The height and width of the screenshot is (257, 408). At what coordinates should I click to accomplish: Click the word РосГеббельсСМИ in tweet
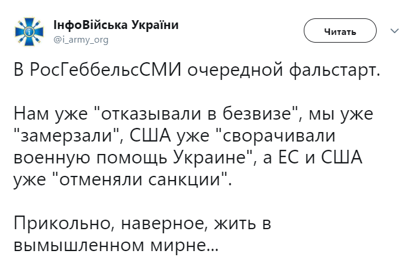click(x=105, y=70)
